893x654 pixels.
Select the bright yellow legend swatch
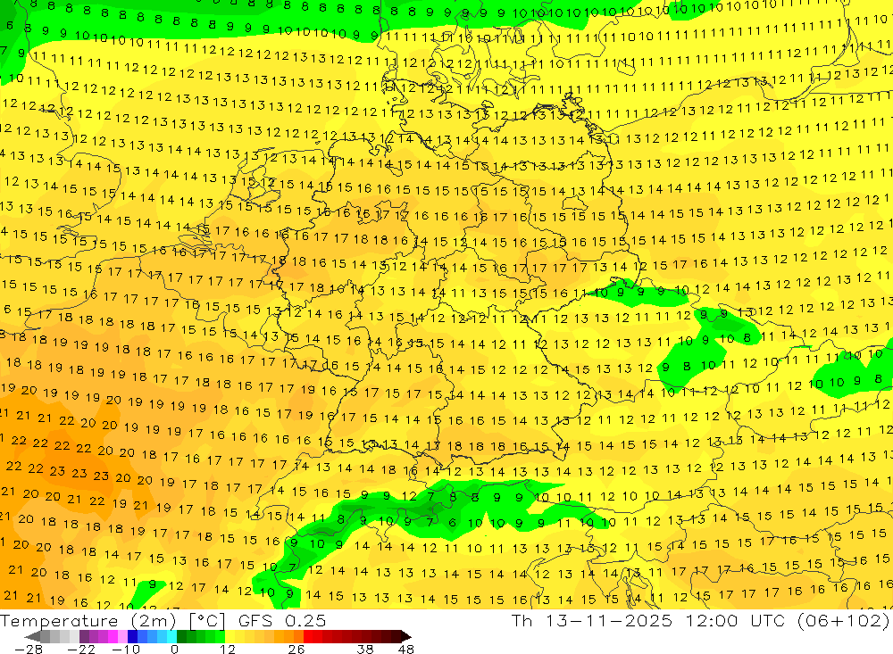pos(230,636)
